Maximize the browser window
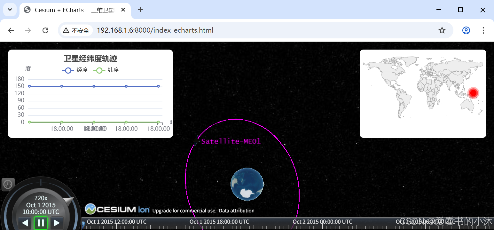This screenshot has width=494, height=230. [x=460, y=10]
